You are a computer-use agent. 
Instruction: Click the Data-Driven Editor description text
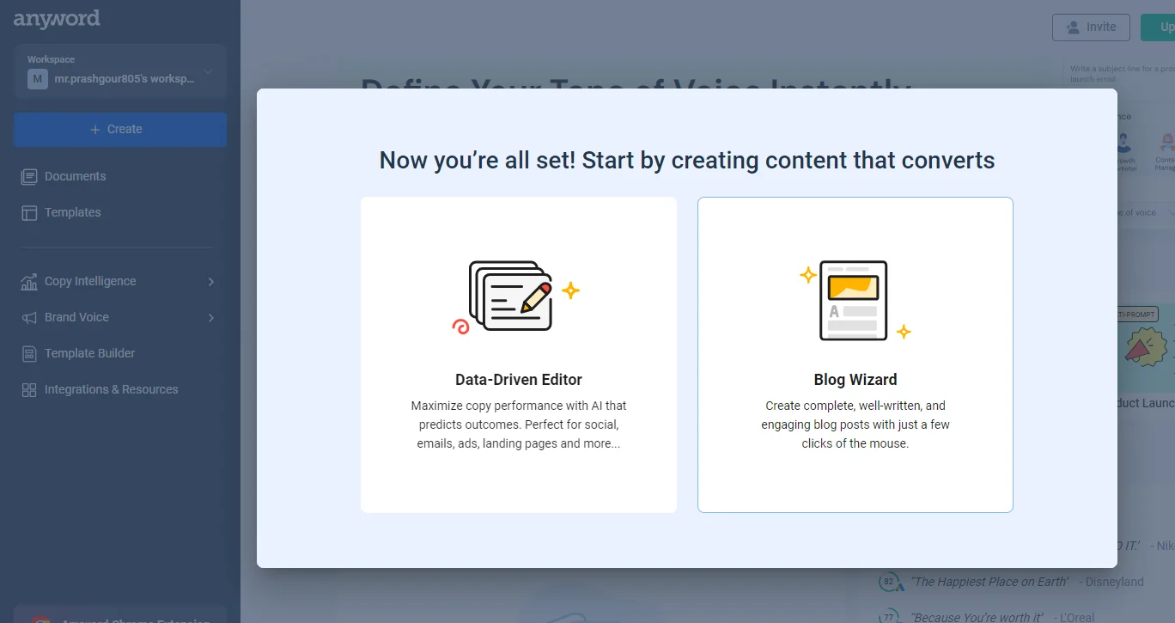519,424
